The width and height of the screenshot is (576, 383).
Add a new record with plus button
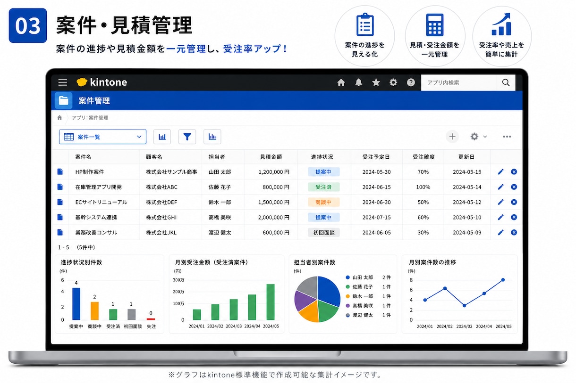452,137
